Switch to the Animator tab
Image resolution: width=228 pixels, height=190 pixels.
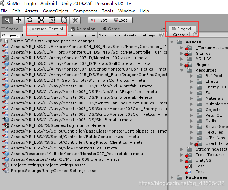point(83,29)
